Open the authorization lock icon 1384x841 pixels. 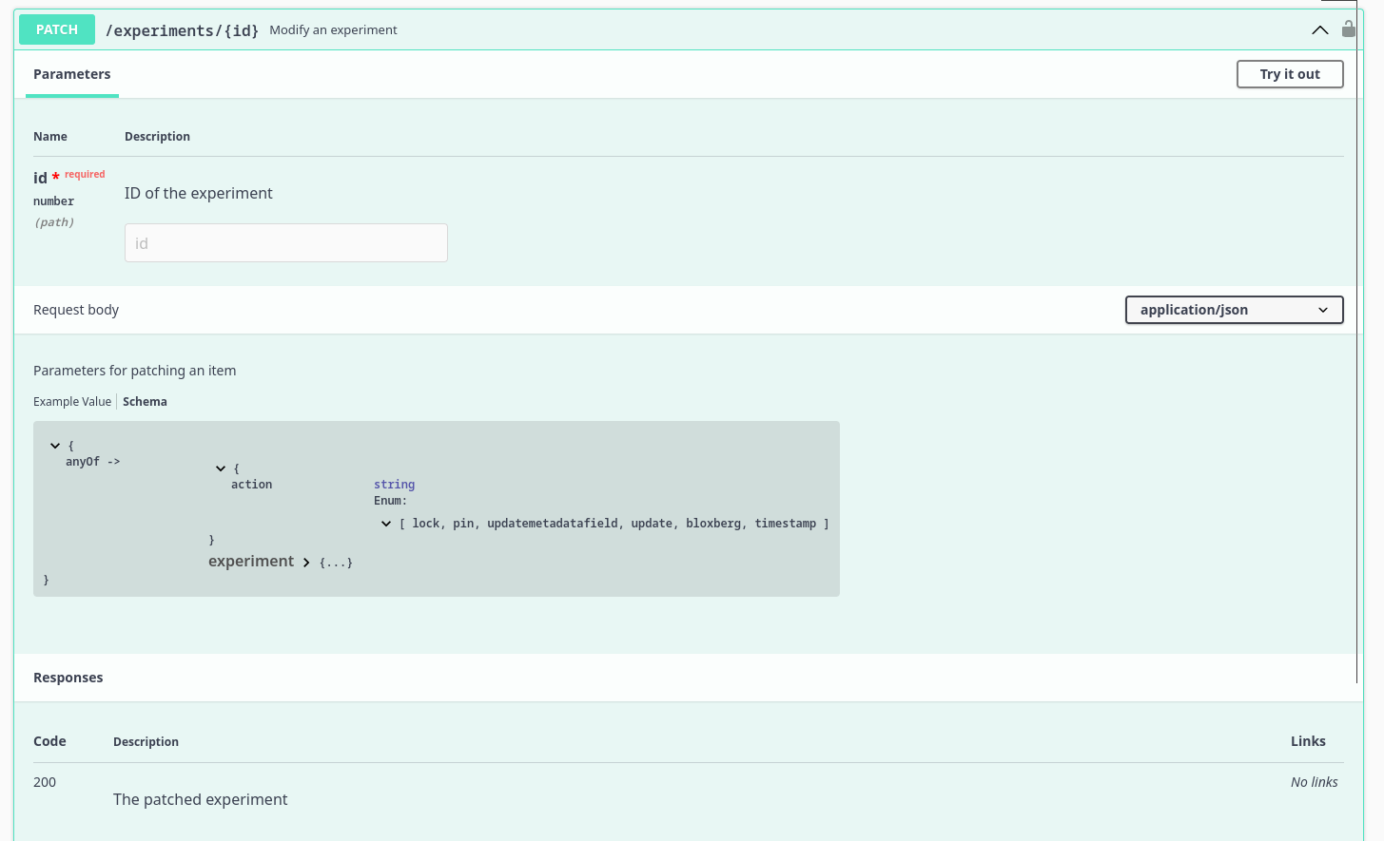pyautogui.click(x=1349, y=29)
